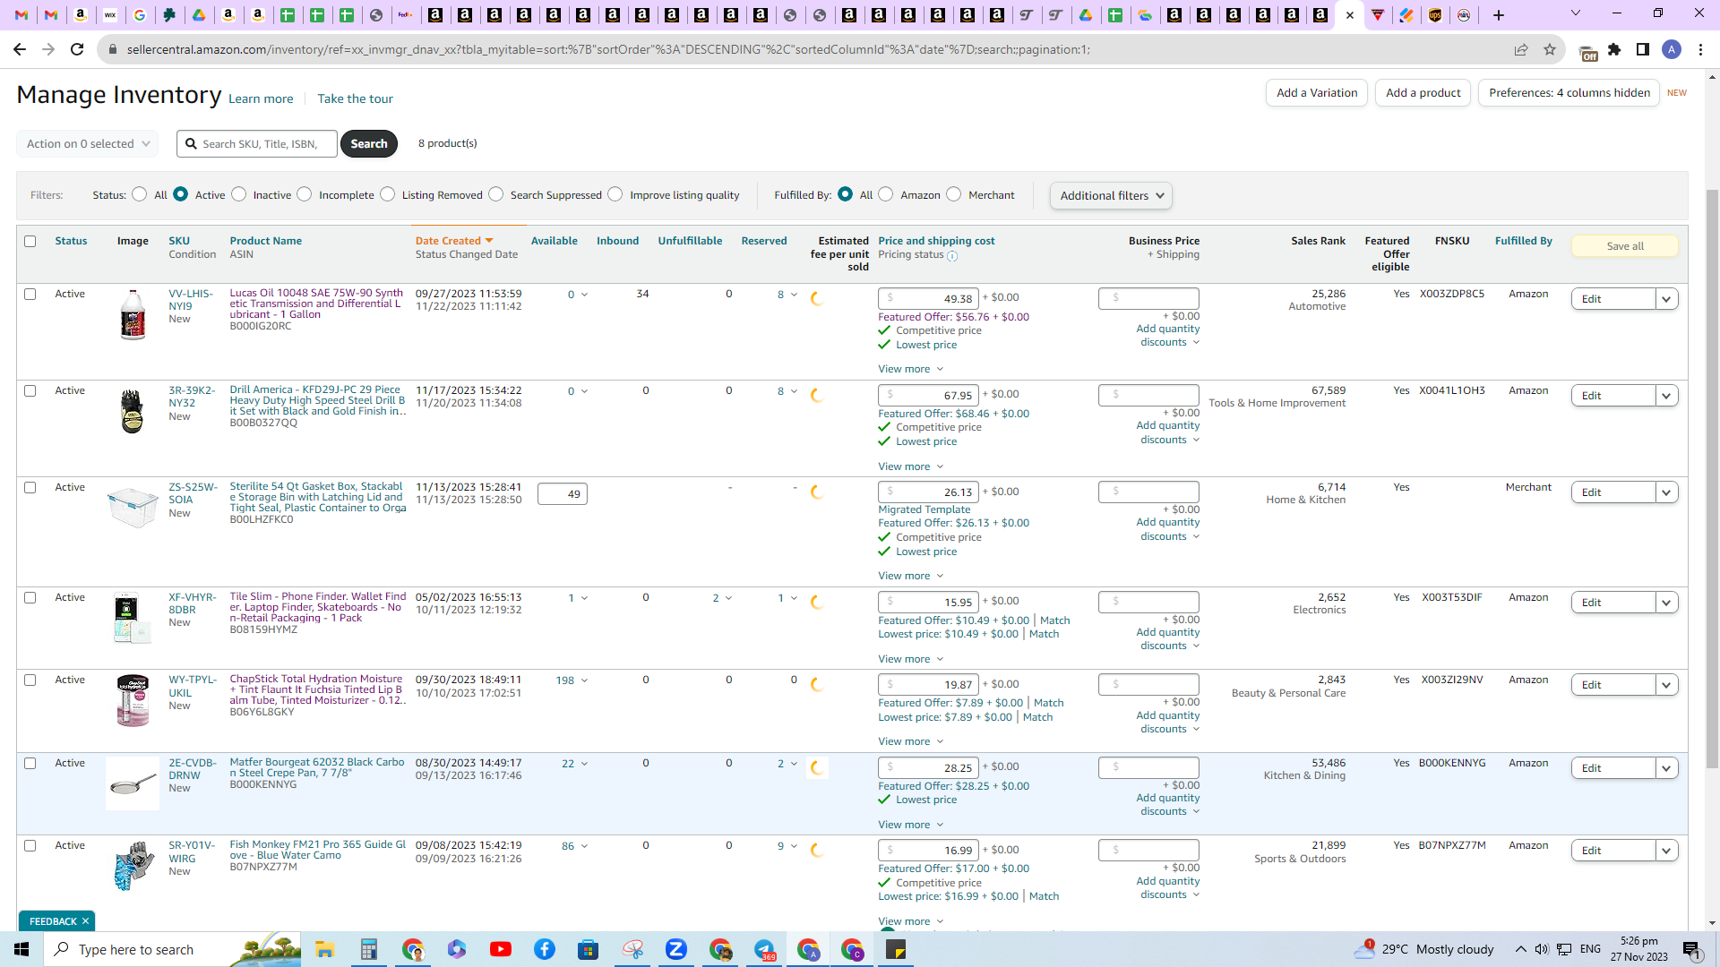
Task: Expand quantity discounts for the Tile Slim row
Action: click(1168, 638)
